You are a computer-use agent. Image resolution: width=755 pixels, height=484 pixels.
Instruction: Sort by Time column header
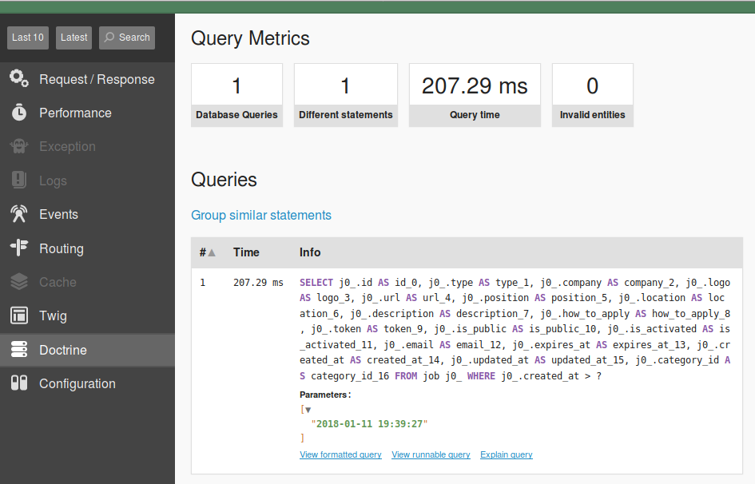click(246, 252)
